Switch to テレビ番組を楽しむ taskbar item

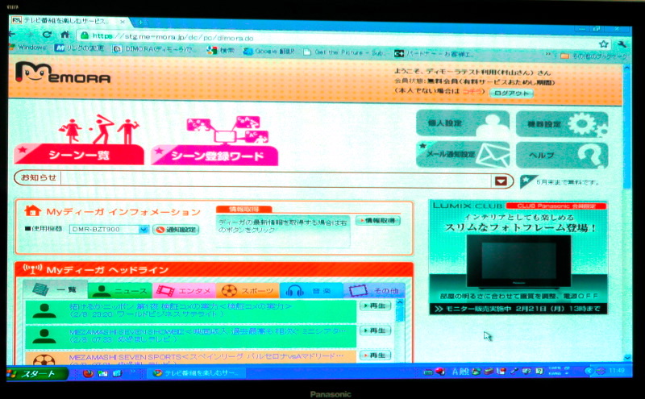click(197, 373)
